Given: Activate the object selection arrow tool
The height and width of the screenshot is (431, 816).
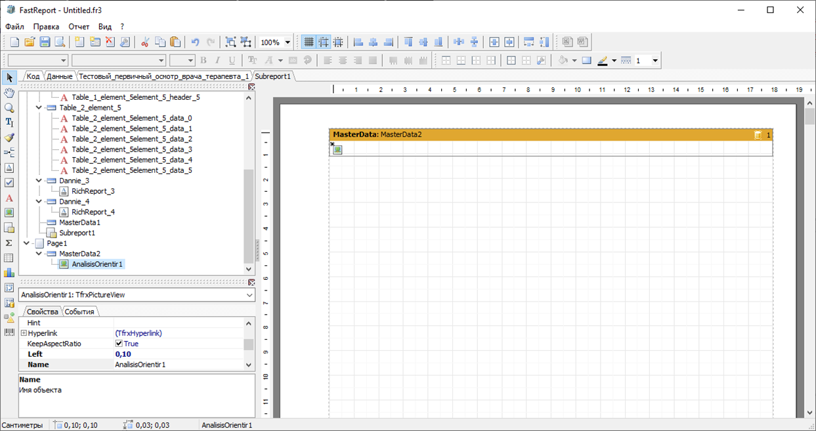Looking at the screenshot, I should pyautogui.click(x=9, y=78).
